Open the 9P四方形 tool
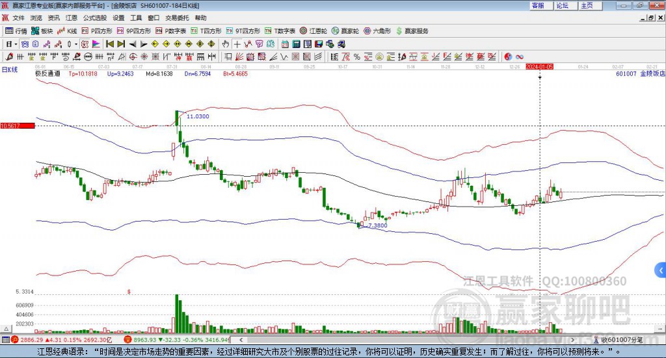666x358 pixels. [134, 31]
